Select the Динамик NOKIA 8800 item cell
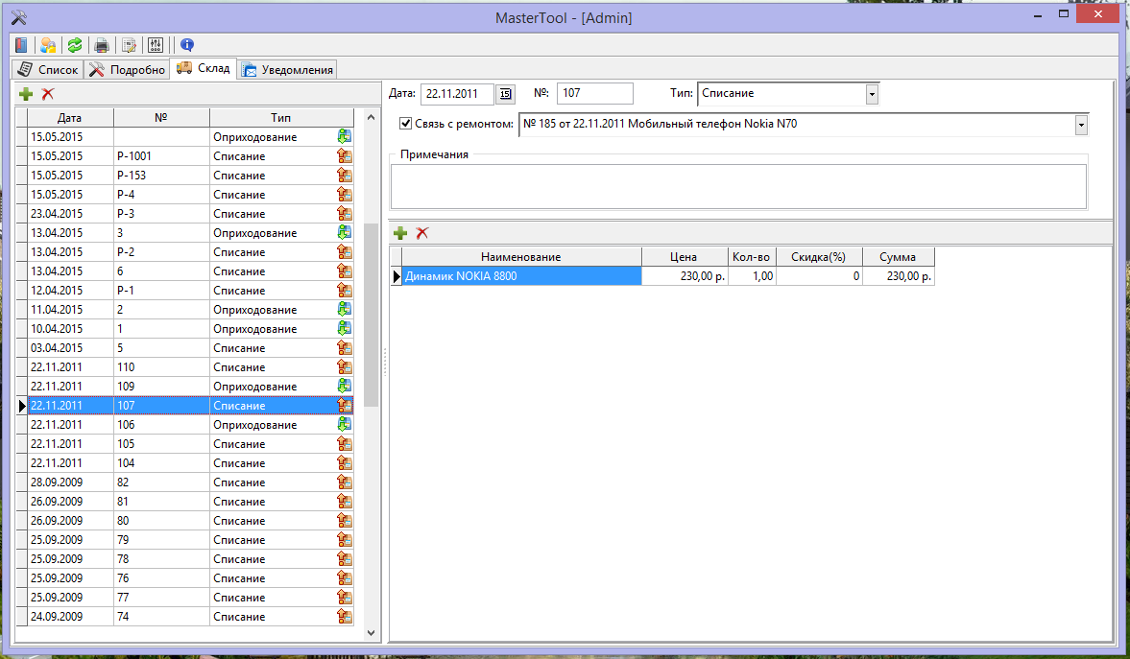 521,276
